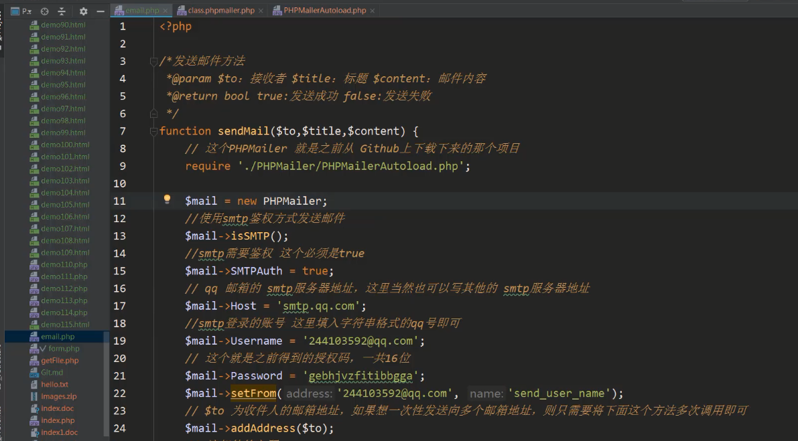798x441 pixels.
Task: Click the underlined setFrom method link
Action: pyautogui.click(x=253, y=393)
